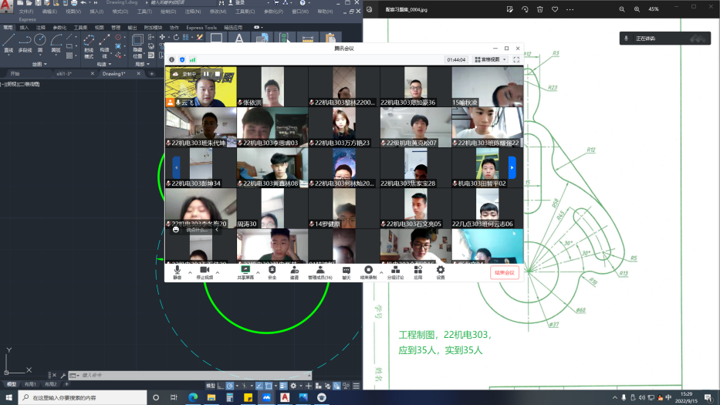Switch to Insert (插入) ribbon tab
This screenshot has width=720, height=405.
24,28
